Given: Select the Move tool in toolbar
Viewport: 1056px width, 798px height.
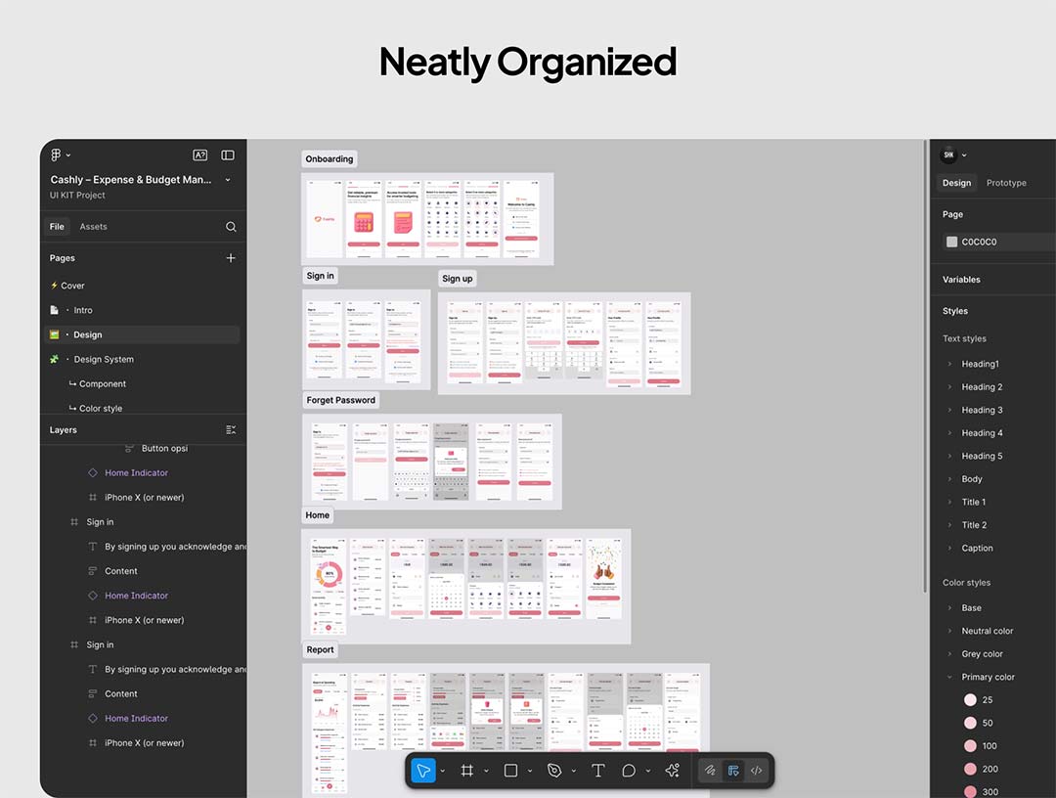Looking at the screenshot, I should (423, 771).
